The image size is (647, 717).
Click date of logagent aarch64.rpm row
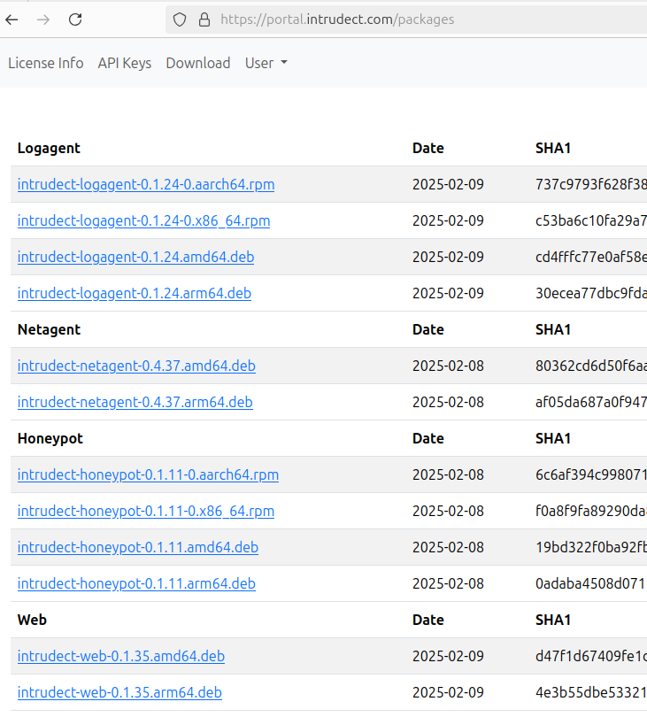coord(448,184)
